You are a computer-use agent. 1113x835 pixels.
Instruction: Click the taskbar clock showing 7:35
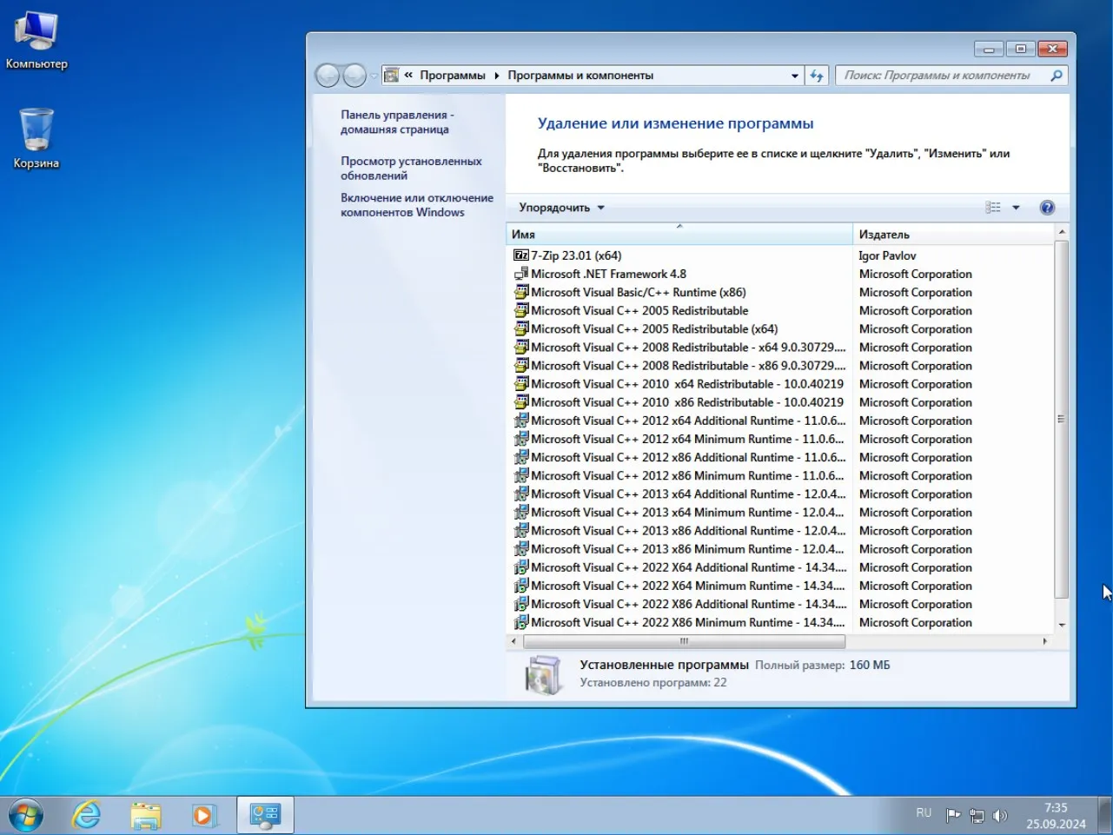pyautogui.click(x=1056, y=815)
